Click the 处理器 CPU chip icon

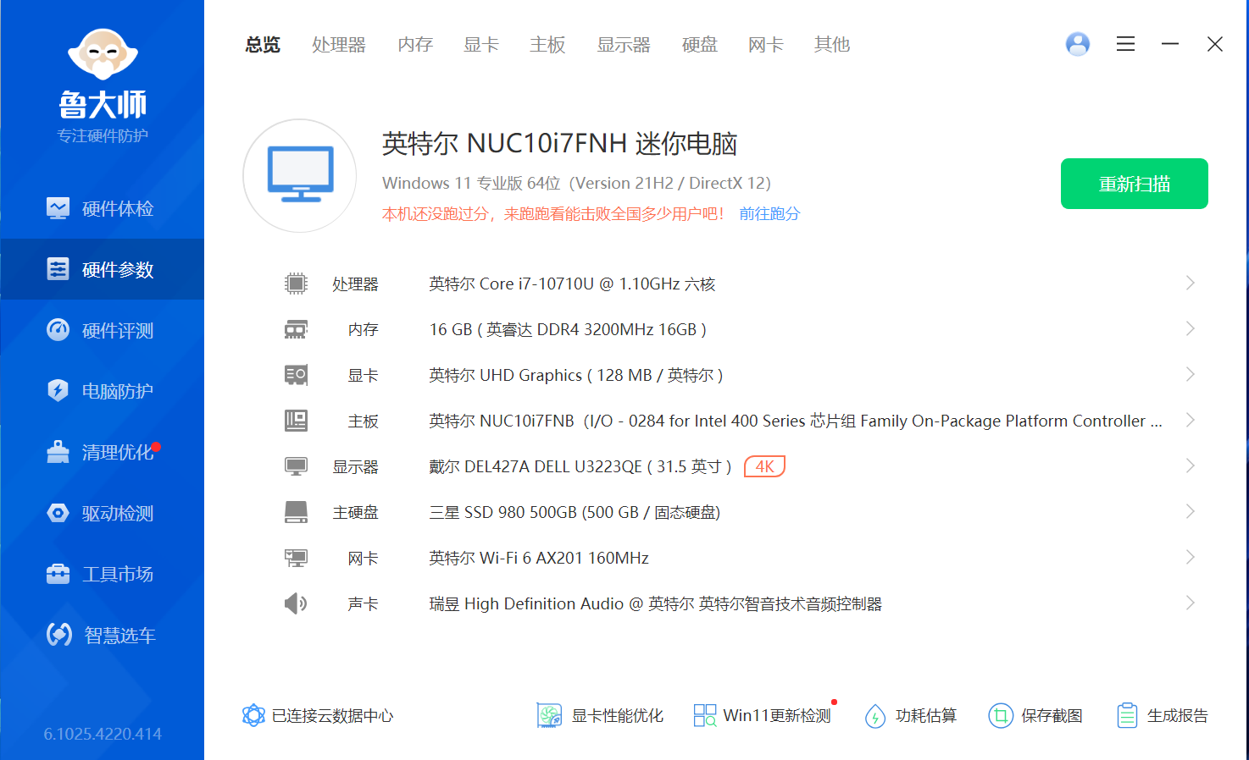click(296, 284)
